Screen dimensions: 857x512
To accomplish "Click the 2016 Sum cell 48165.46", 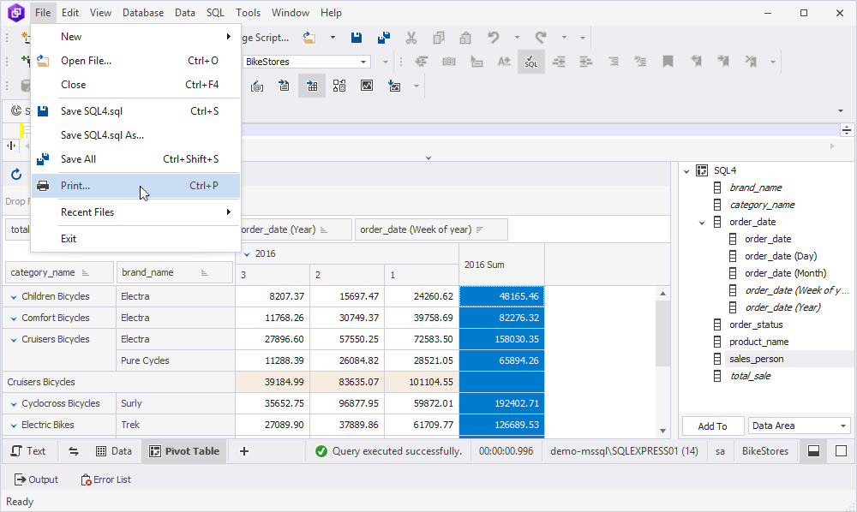I will [x=501, y=296].
